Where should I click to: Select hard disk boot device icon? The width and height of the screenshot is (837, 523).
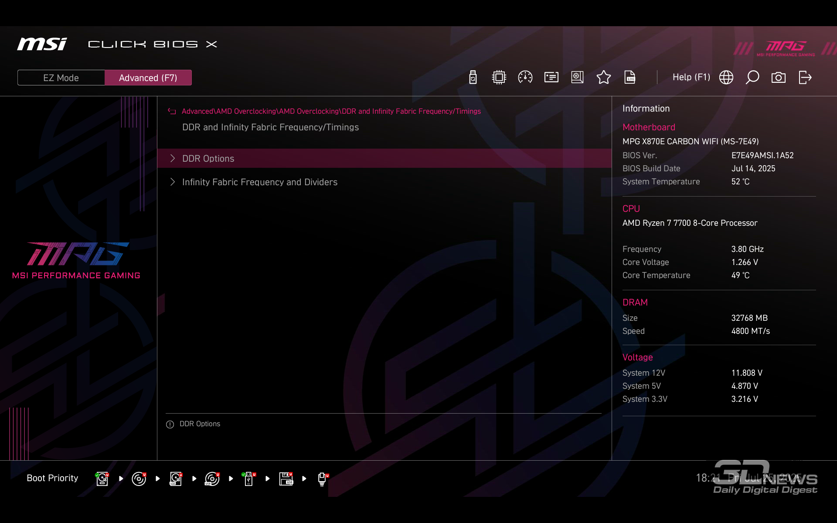point(102,479)
